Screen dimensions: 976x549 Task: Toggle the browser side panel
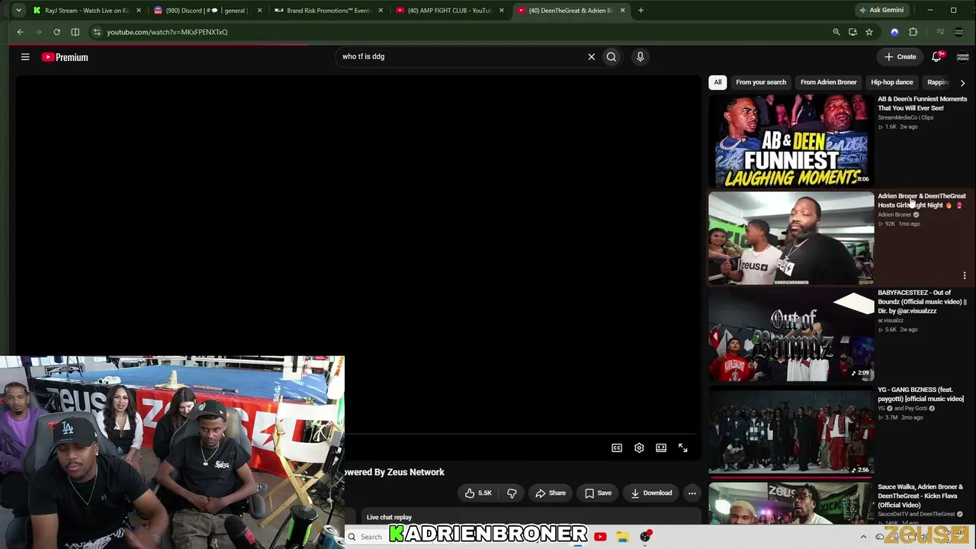[75, 32]
